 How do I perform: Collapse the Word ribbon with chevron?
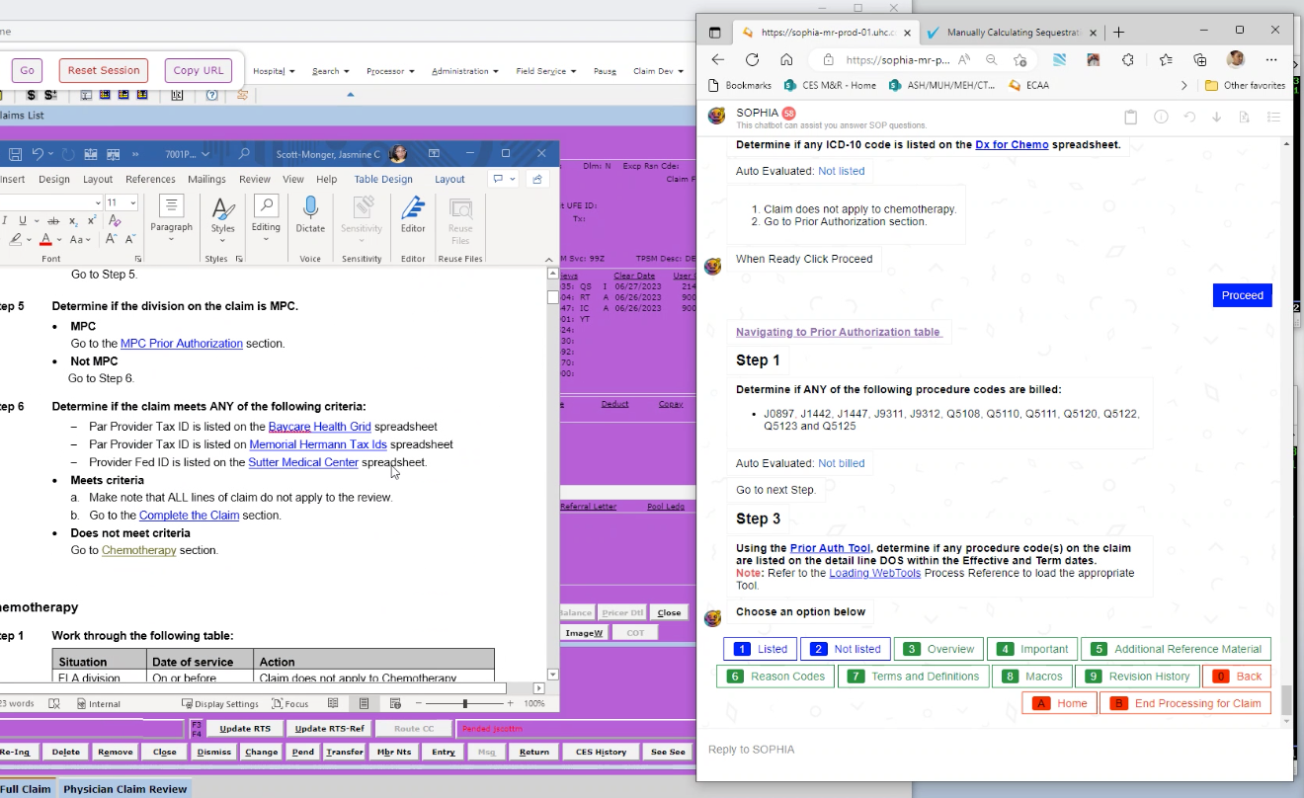click(551, 258)
